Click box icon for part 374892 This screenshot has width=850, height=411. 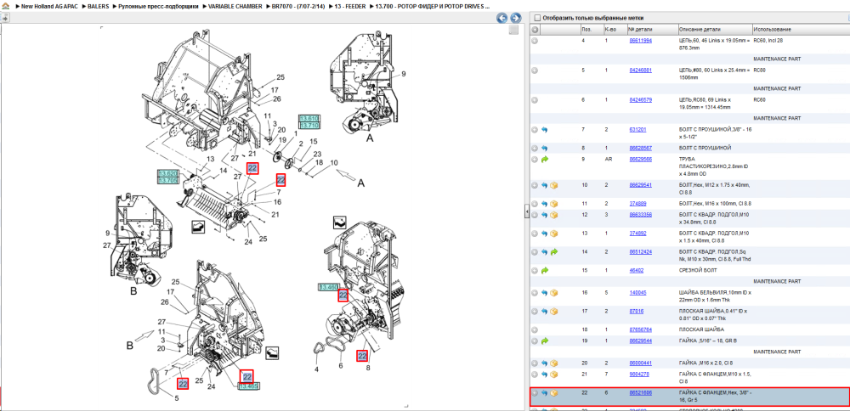click(554, 234)
